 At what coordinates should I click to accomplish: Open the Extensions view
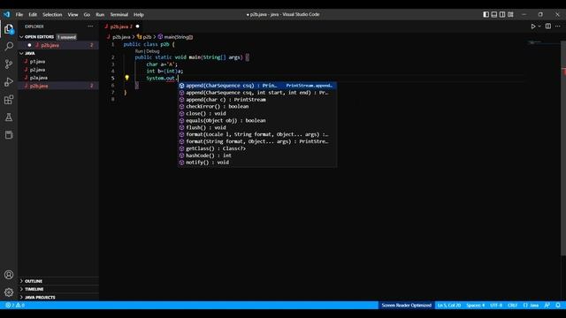[x=9, y=100]
